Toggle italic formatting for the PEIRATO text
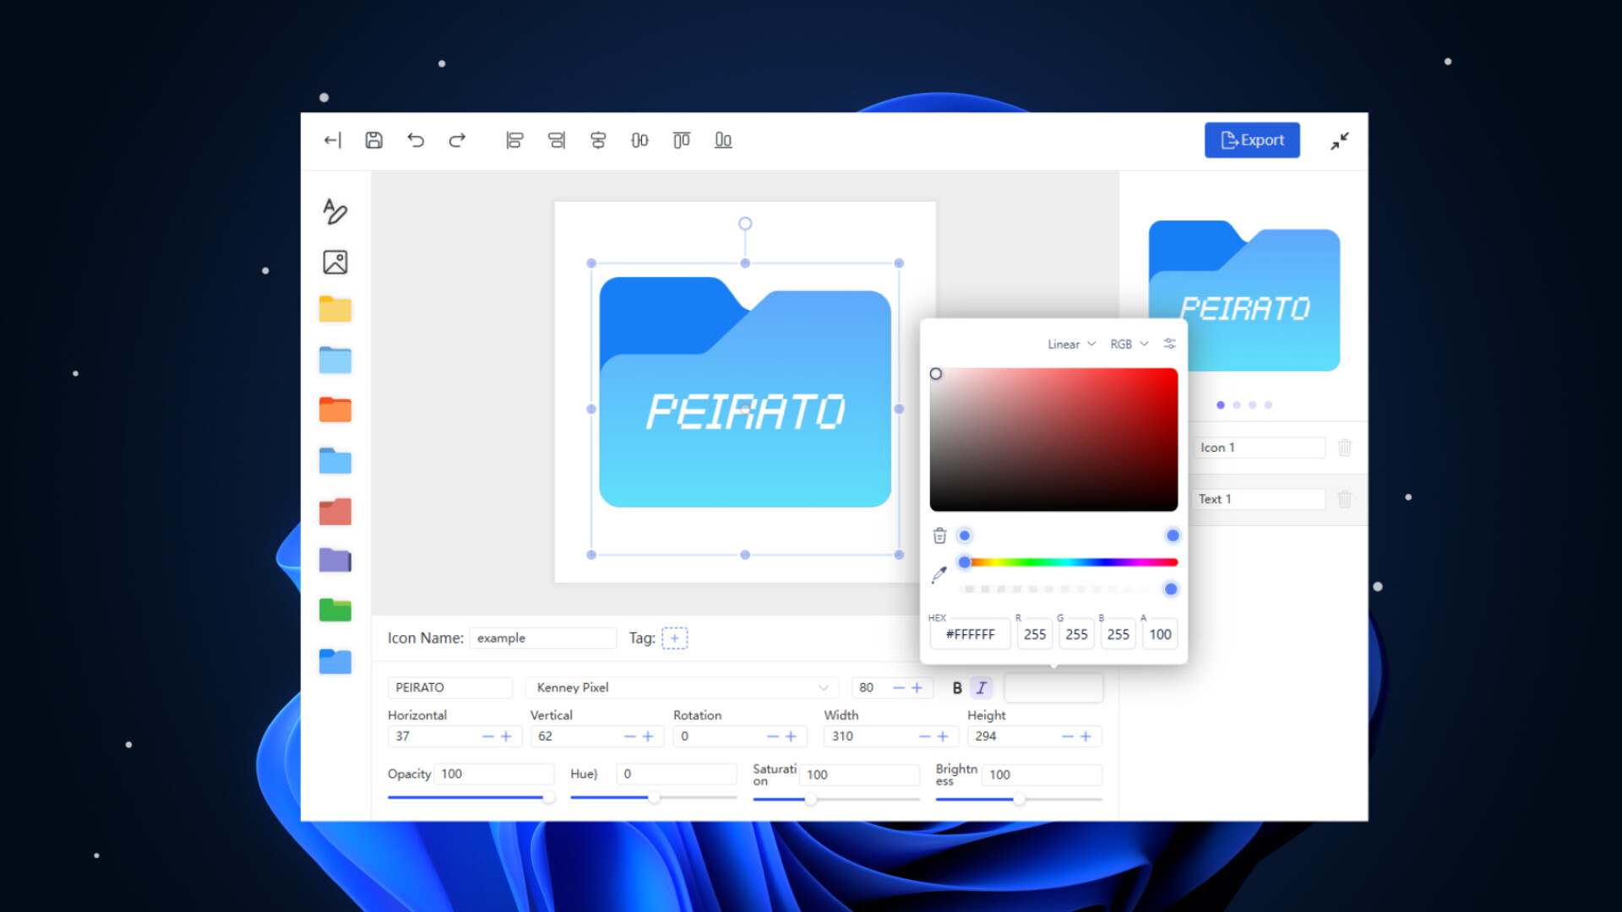This screenshot has height=912, width=1622. tap(981, 687)
